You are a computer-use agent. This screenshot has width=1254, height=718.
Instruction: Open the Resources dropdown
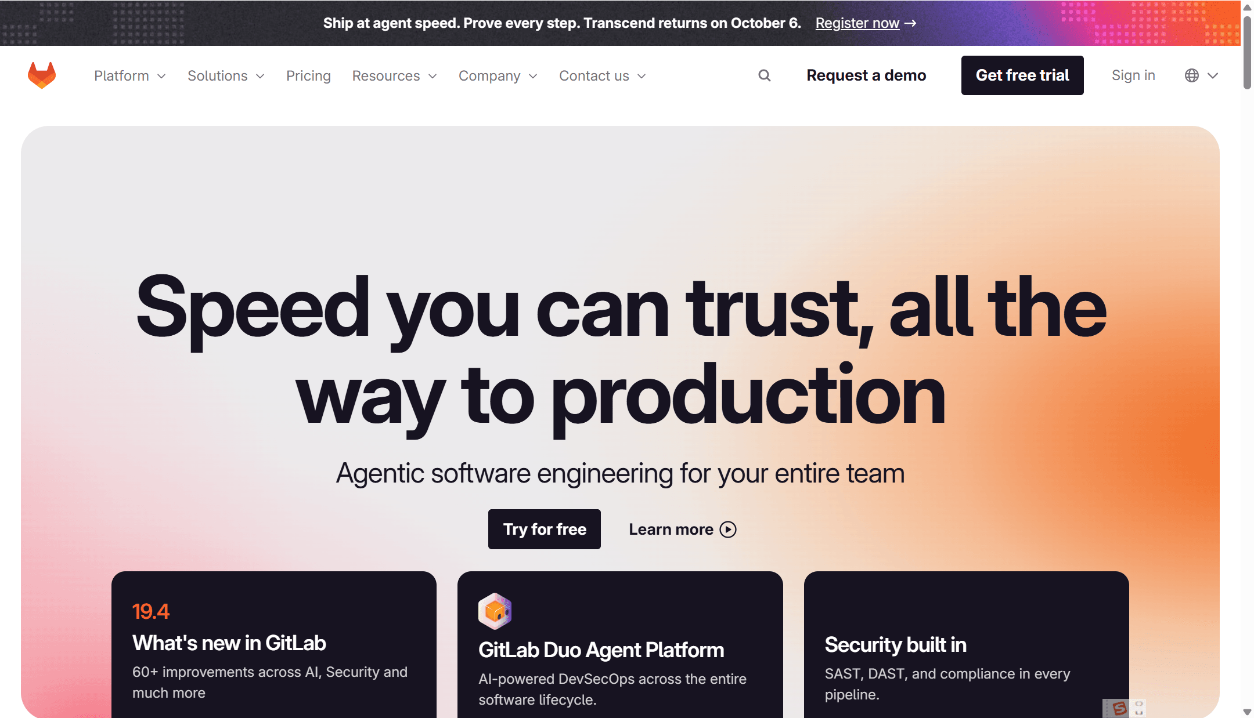pos(394,76)
